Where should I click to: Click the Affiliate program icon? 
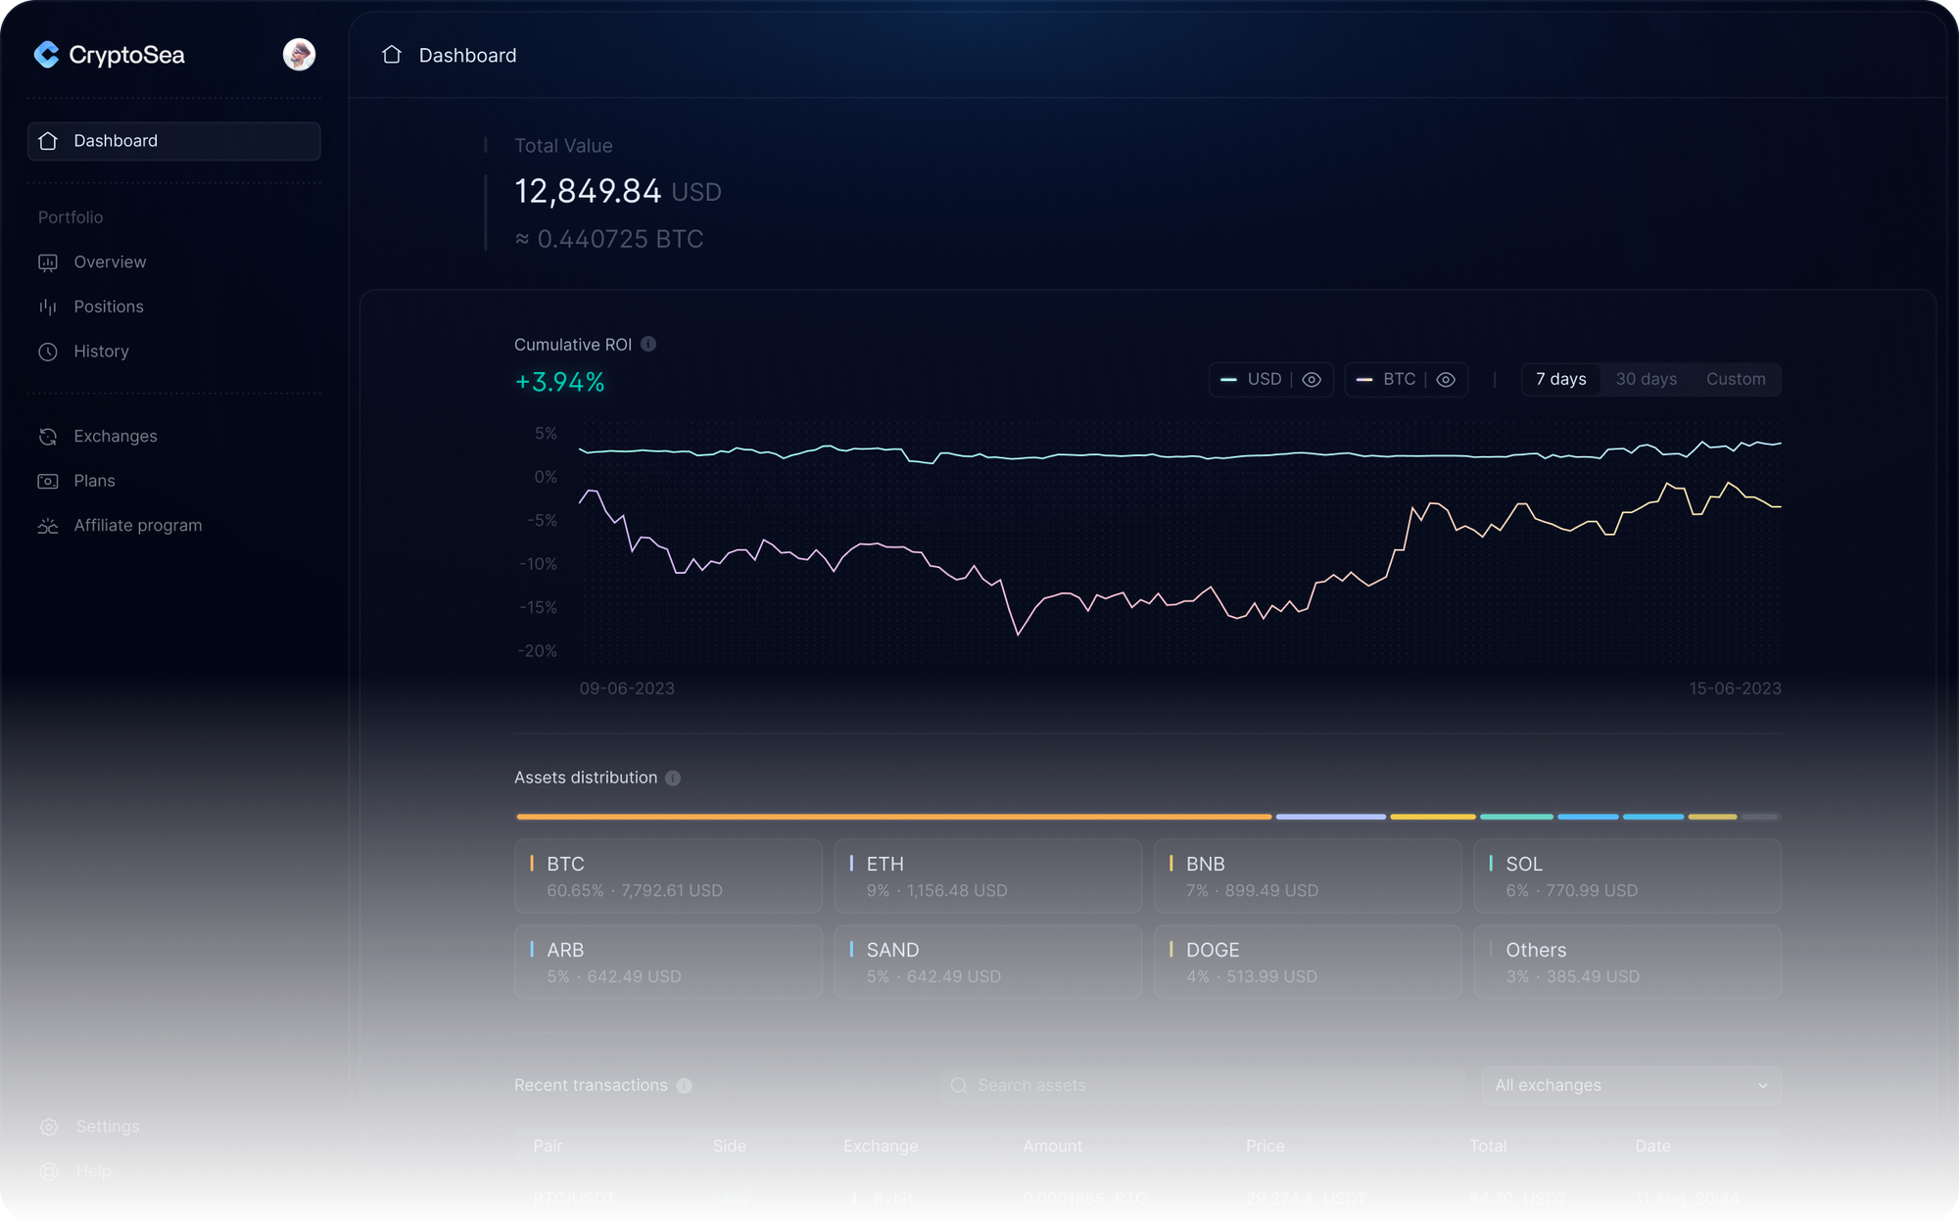(48, 526)
